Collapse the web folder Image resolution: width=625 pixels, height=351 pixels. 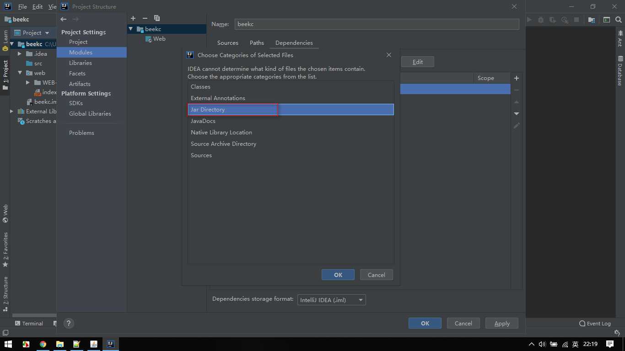click(20, 73)
